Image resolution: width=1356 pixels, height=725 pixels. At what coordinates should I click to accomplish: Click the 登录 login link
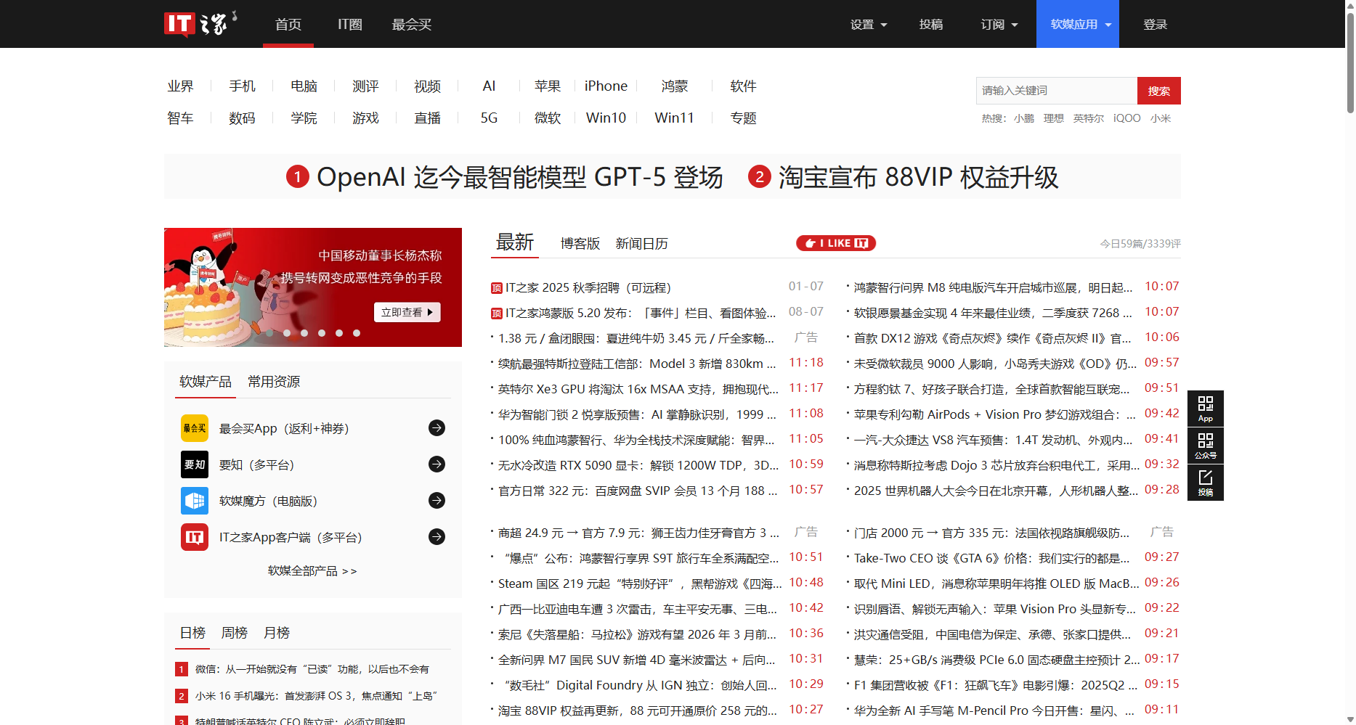pos(1156,24)
